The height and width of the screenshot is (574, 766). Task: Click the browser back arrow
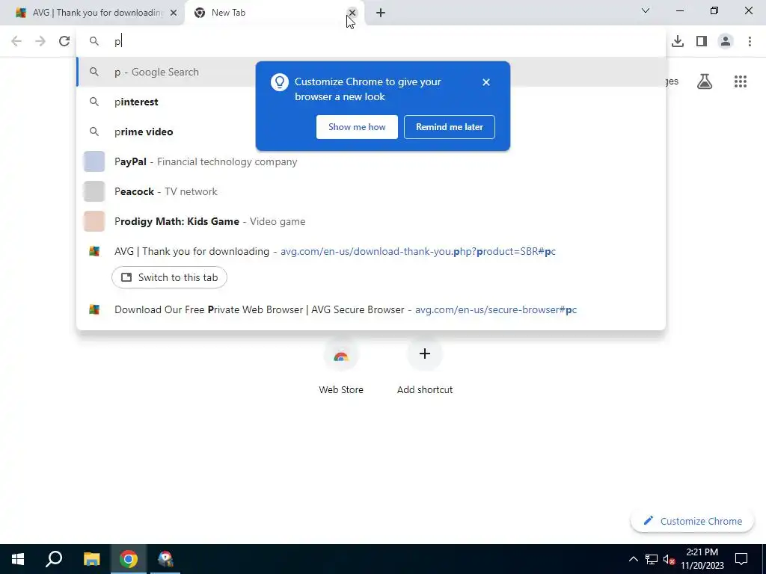point(16,42)
